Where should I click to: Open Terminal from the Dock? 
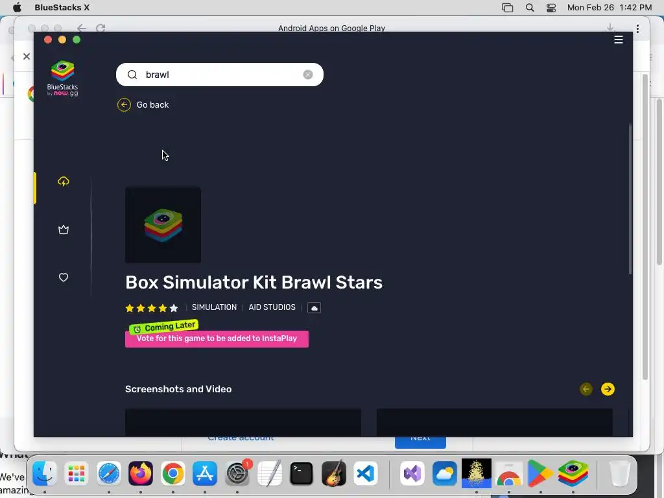click(x=302, y=473)
